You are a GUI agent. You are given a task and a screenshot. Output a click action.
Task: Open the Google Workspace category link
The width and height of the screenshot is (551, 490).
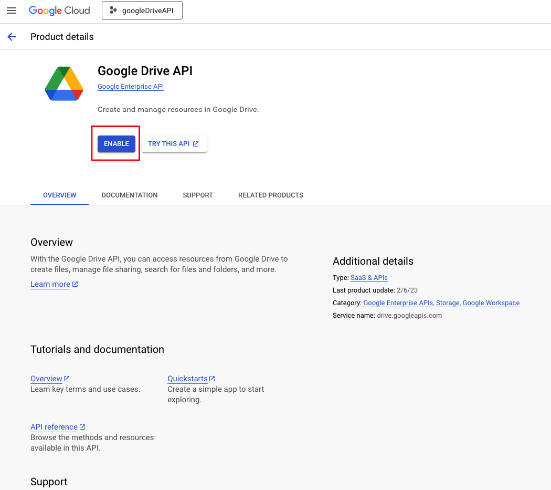[491, 303]
